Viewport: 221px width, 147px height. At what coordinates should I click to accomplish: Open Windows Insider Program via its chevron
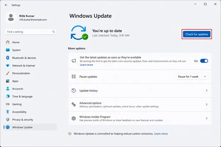tap(206, 118)
